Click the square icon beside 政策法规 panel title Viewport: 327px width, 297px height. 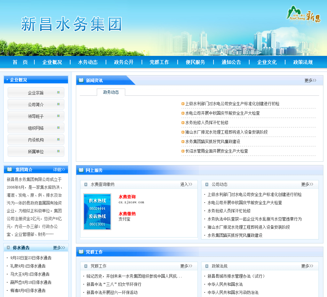coord(207,266)
